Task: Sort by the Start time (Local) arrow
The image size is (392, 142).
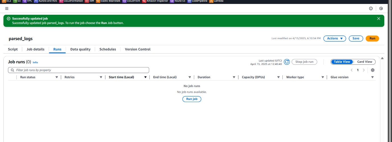Action: [145, 77]
